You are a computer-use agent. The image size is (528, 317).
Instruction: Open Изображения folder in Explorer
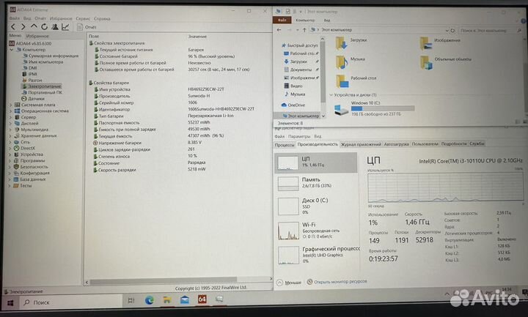tap(440, 44)
